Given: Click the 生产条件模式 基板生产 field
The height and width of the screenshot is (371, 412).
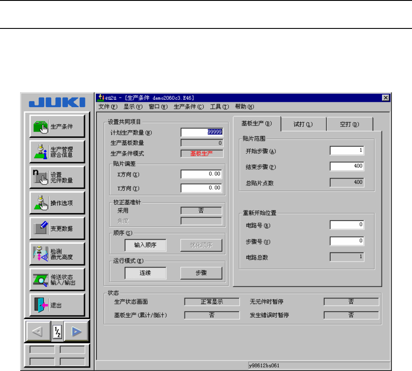Looking at the screenshot, I should 202,154.
